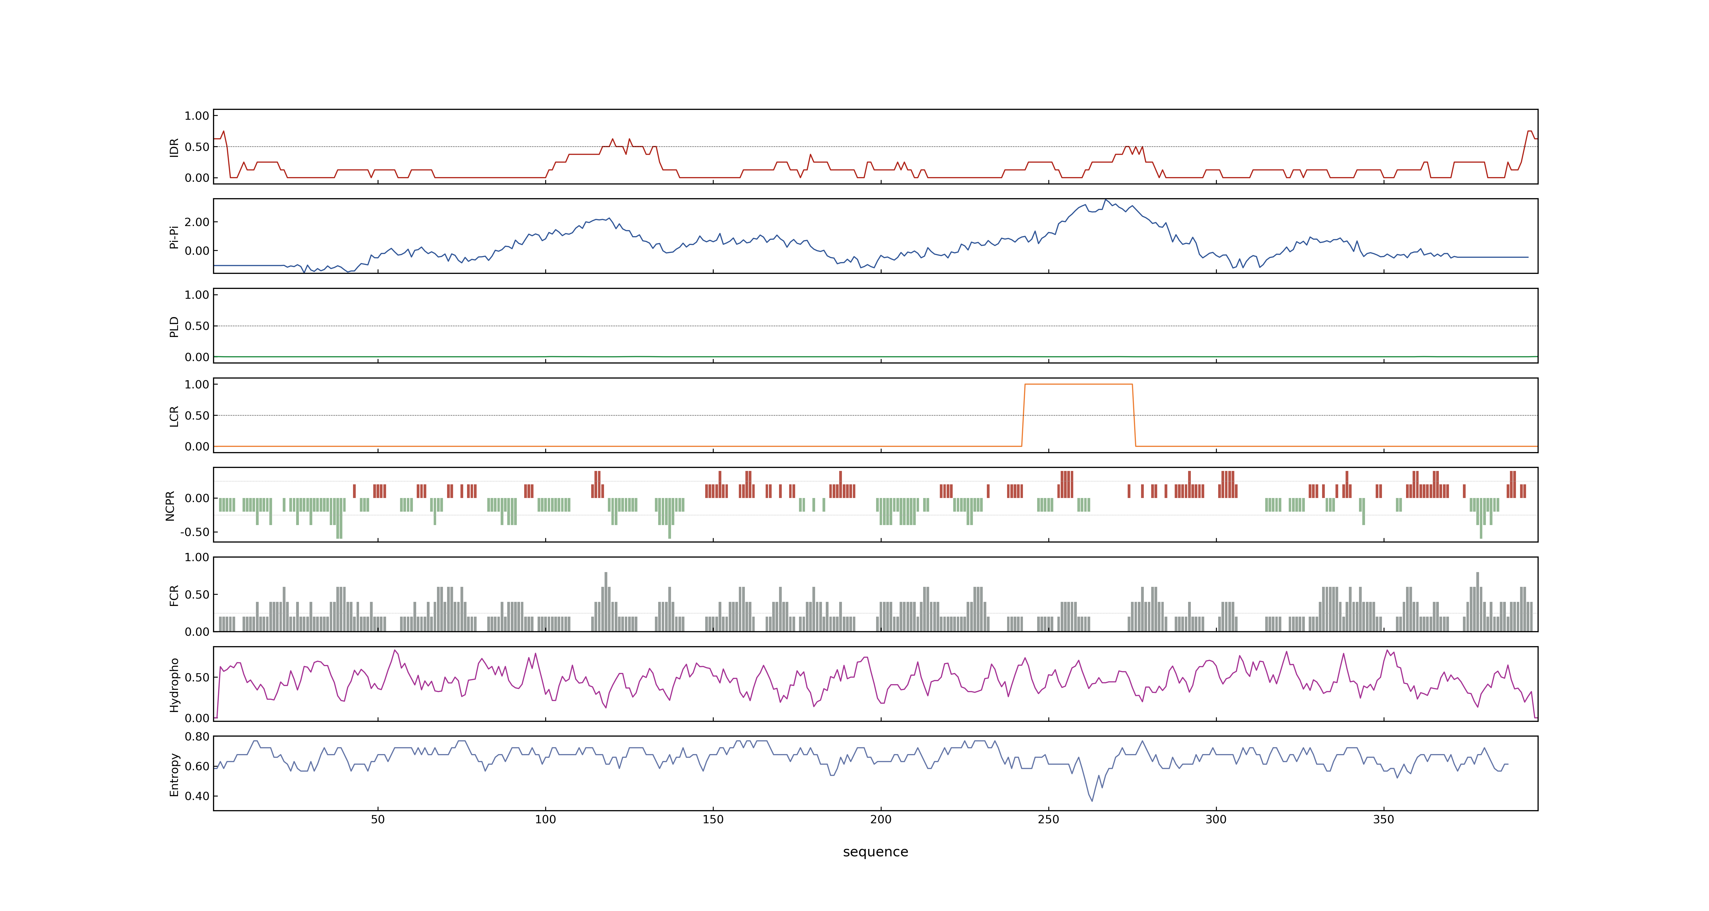
Task: Click the Entropy axis label
Action: click(x=174, y=774)
